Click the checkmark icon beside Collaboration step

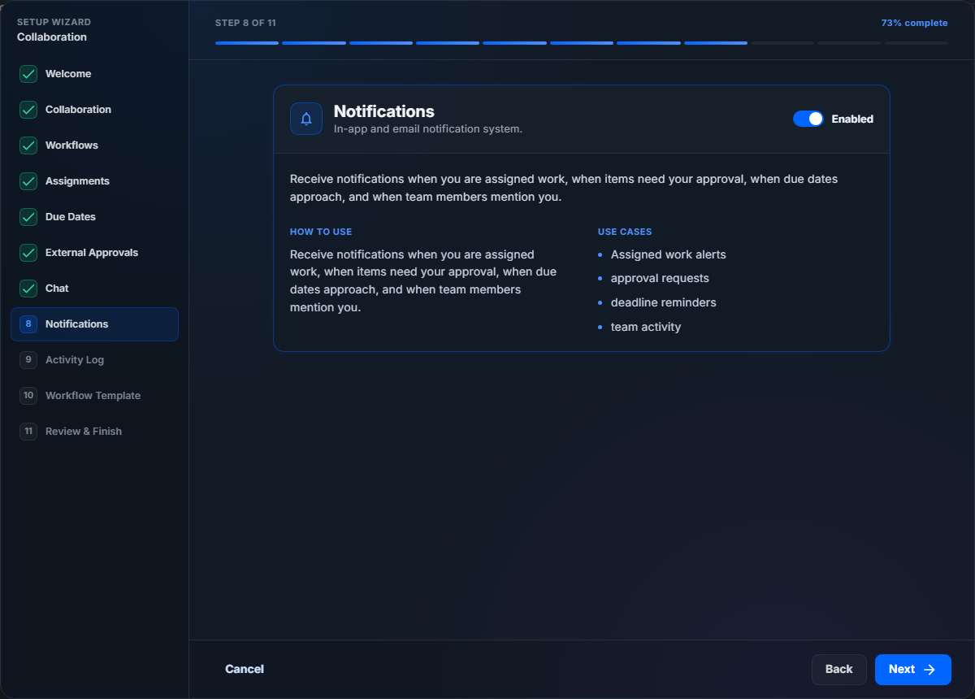click(28, 110)
